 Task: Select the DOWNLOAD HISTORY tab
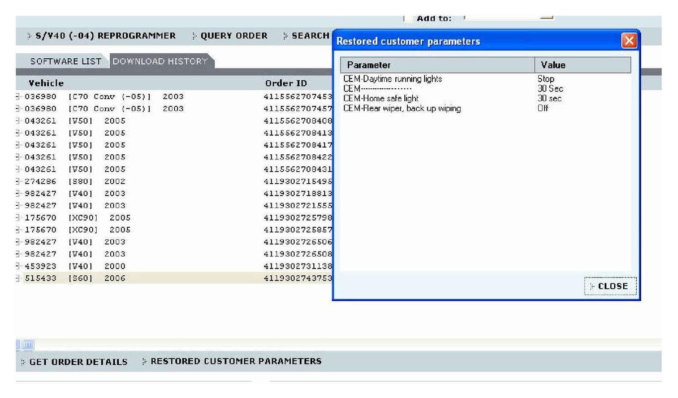click(x=160, y=62)
